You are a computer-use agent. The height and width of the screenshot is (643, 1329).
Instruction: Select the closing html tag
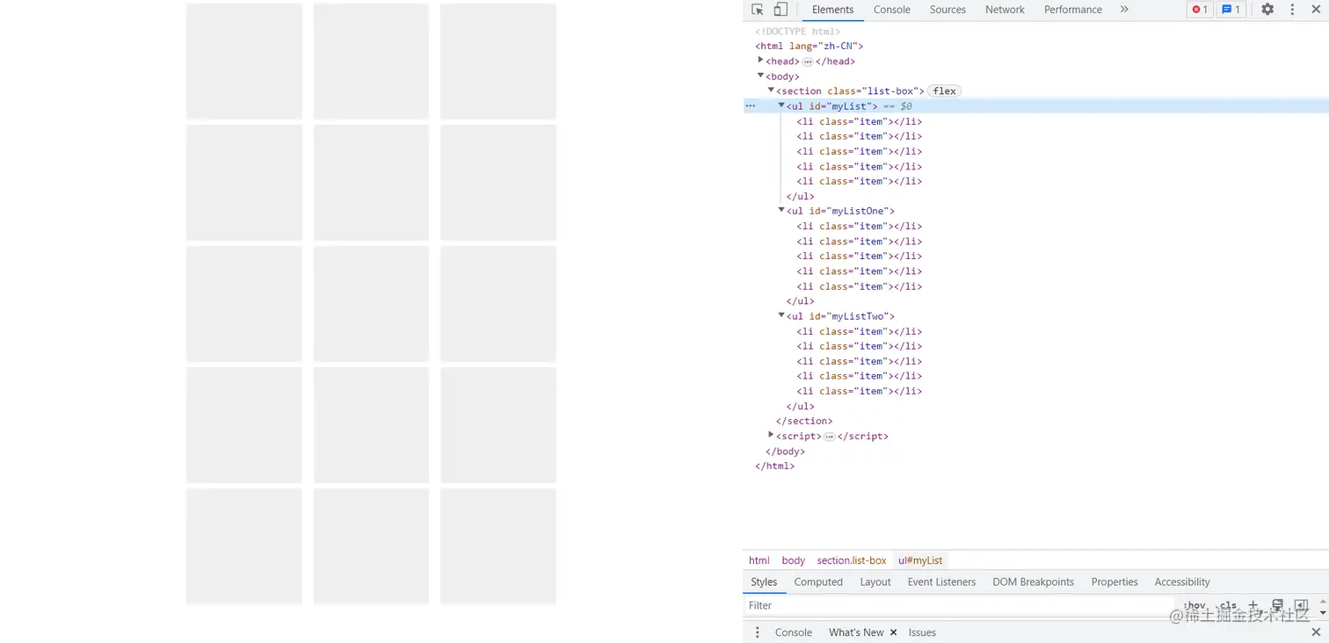pyautogui.click(x=774, y=466)
